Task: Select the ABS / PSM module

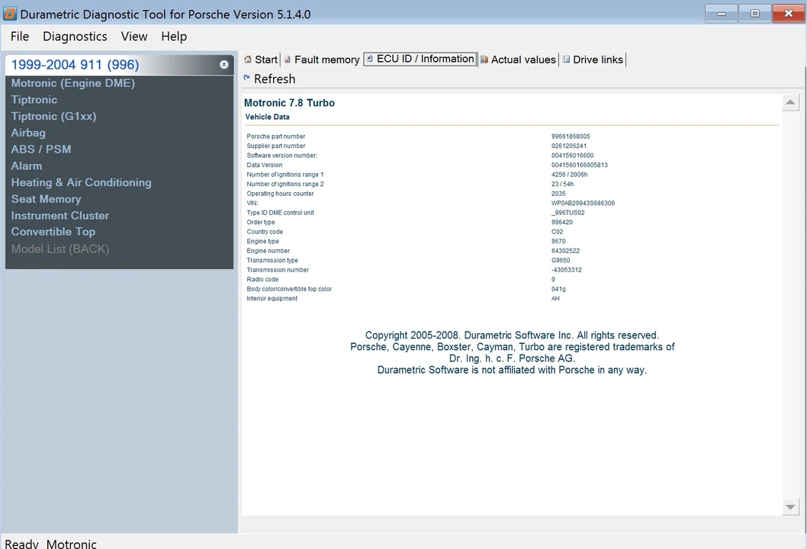Action: tap(41, 149)
